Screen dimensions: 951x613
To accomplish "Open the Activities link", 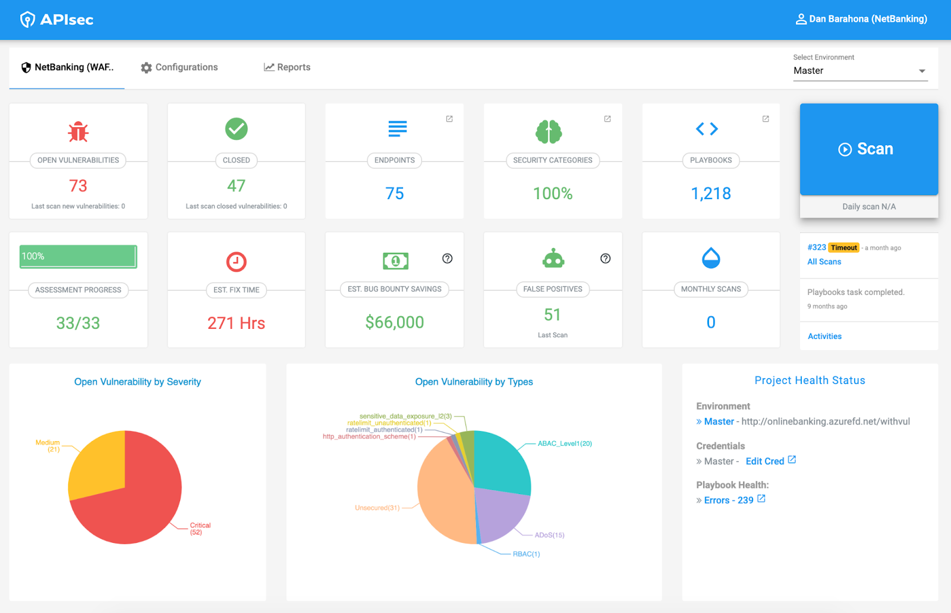I will (x=824, y=337).
